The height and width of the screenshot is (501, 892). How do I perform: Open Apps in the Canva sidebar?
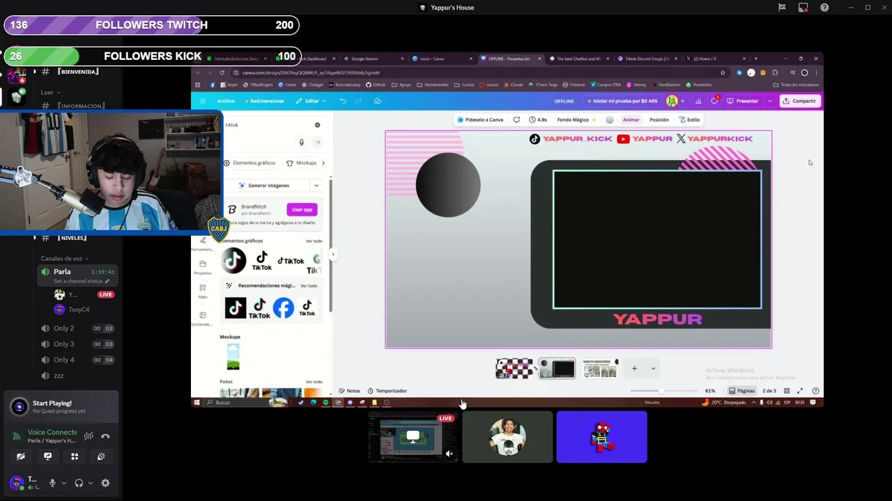pyautogui.click(x=202, y=291)
